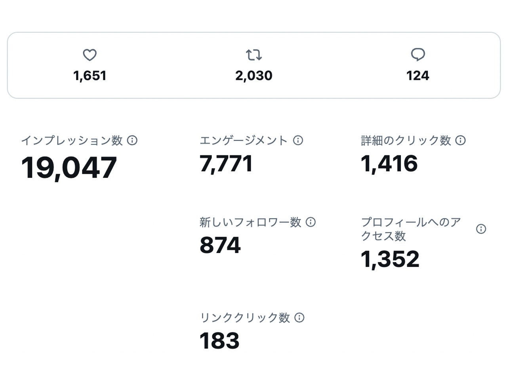Select the 7,771 engagement value
The height and width of the screenshot is (380, 507).
tap(226, 164)
